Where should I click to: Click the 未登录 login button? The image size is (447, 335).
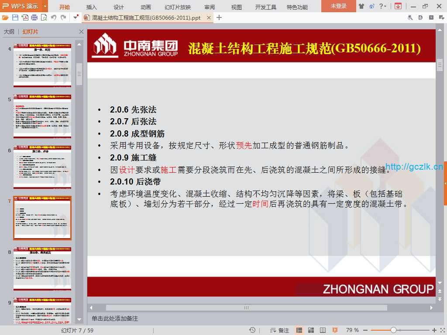[338, 6]
